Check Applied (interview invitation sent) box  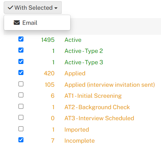point(21,84)
